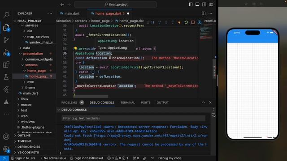The width and height of the screenshot is (287, 161).
Task: Open Manage settings gear
Action: tap(6, 149)
